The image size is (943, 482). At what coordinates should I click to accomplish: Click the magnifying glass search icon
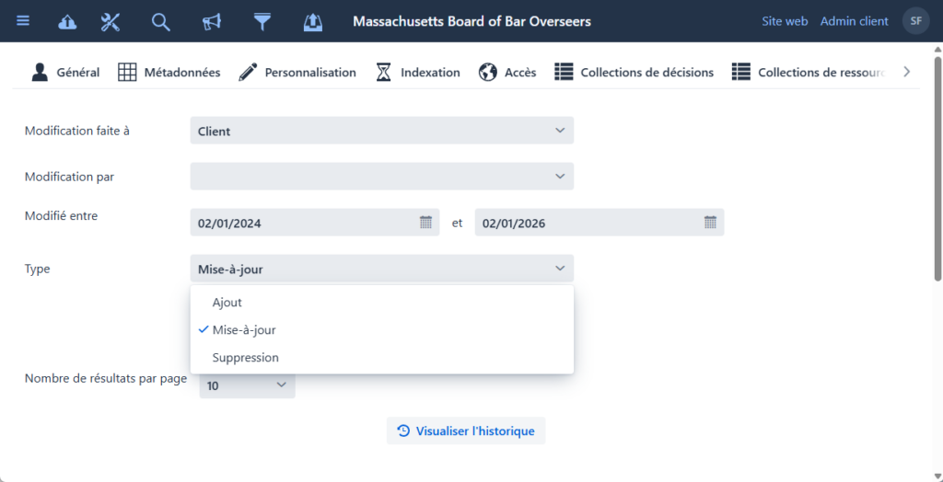[x=161, y=21]
